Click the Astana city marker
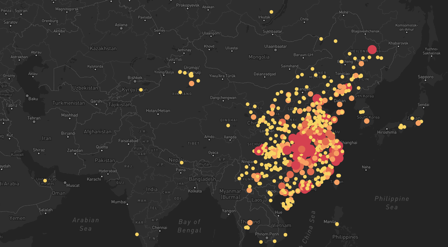 pos(121,28)
